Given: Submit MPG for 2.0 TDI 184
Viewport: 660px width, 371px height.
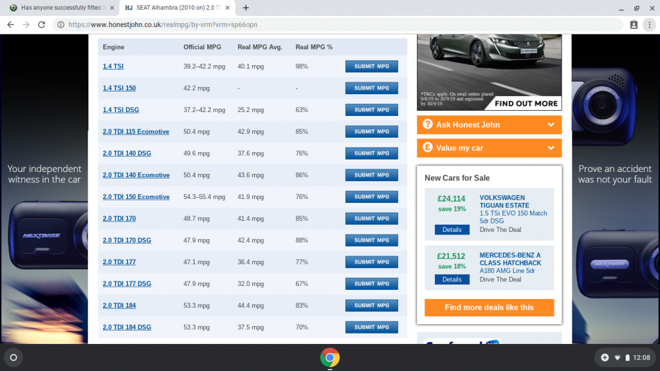Looking at the screenshot, I should click(372, 306).
